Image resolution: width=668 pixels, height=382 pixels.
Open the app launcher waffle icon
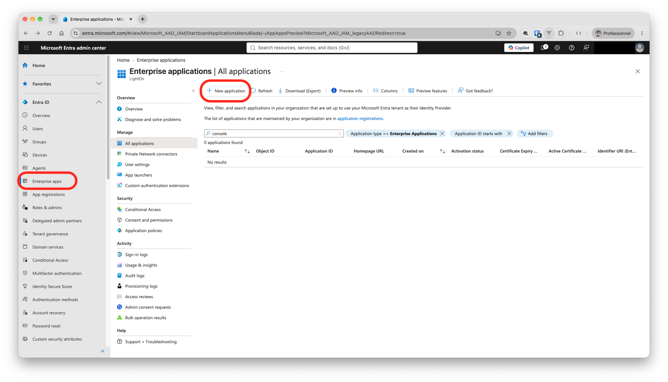(x=26, y=48)
